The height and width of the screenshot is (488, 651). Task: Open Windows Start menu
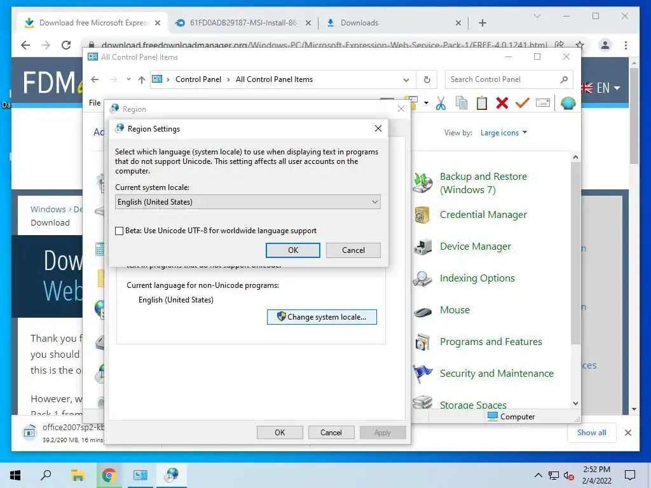pos(15,475)
